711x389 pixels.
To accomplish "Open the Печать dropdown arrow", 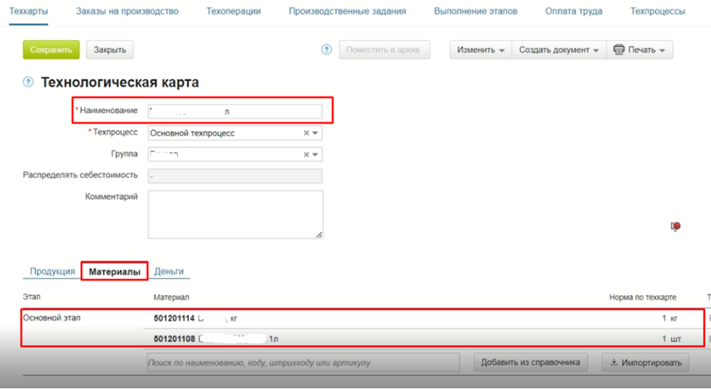I will pos(662,50).
